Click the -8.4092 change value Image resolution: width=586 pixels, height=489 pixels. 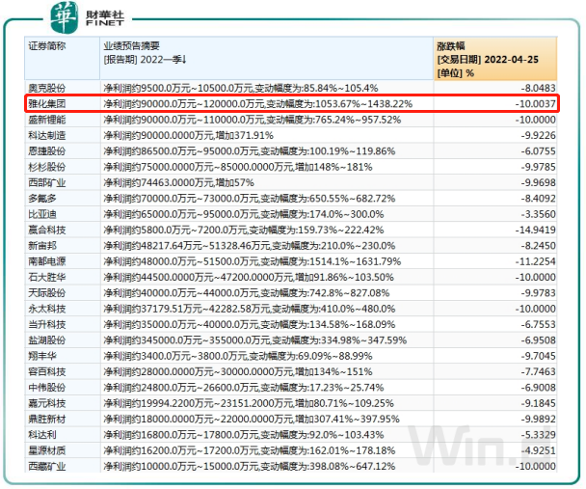pos(538,199)
